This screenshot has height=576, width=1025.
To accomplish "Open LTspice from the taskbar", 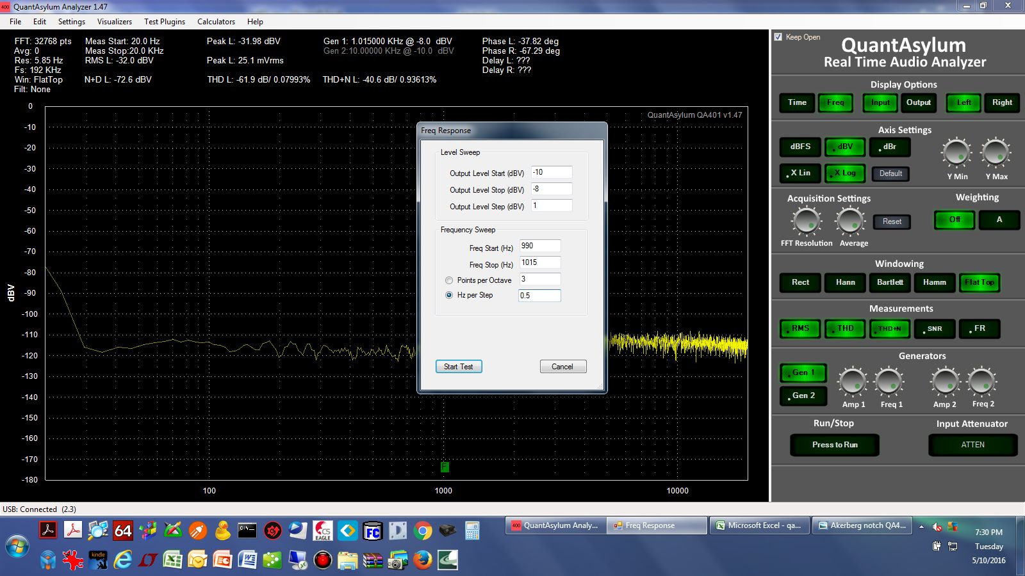I will point(147,561).
